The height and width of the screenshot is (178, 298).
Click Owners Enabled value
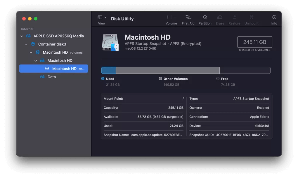pos(263,108)
